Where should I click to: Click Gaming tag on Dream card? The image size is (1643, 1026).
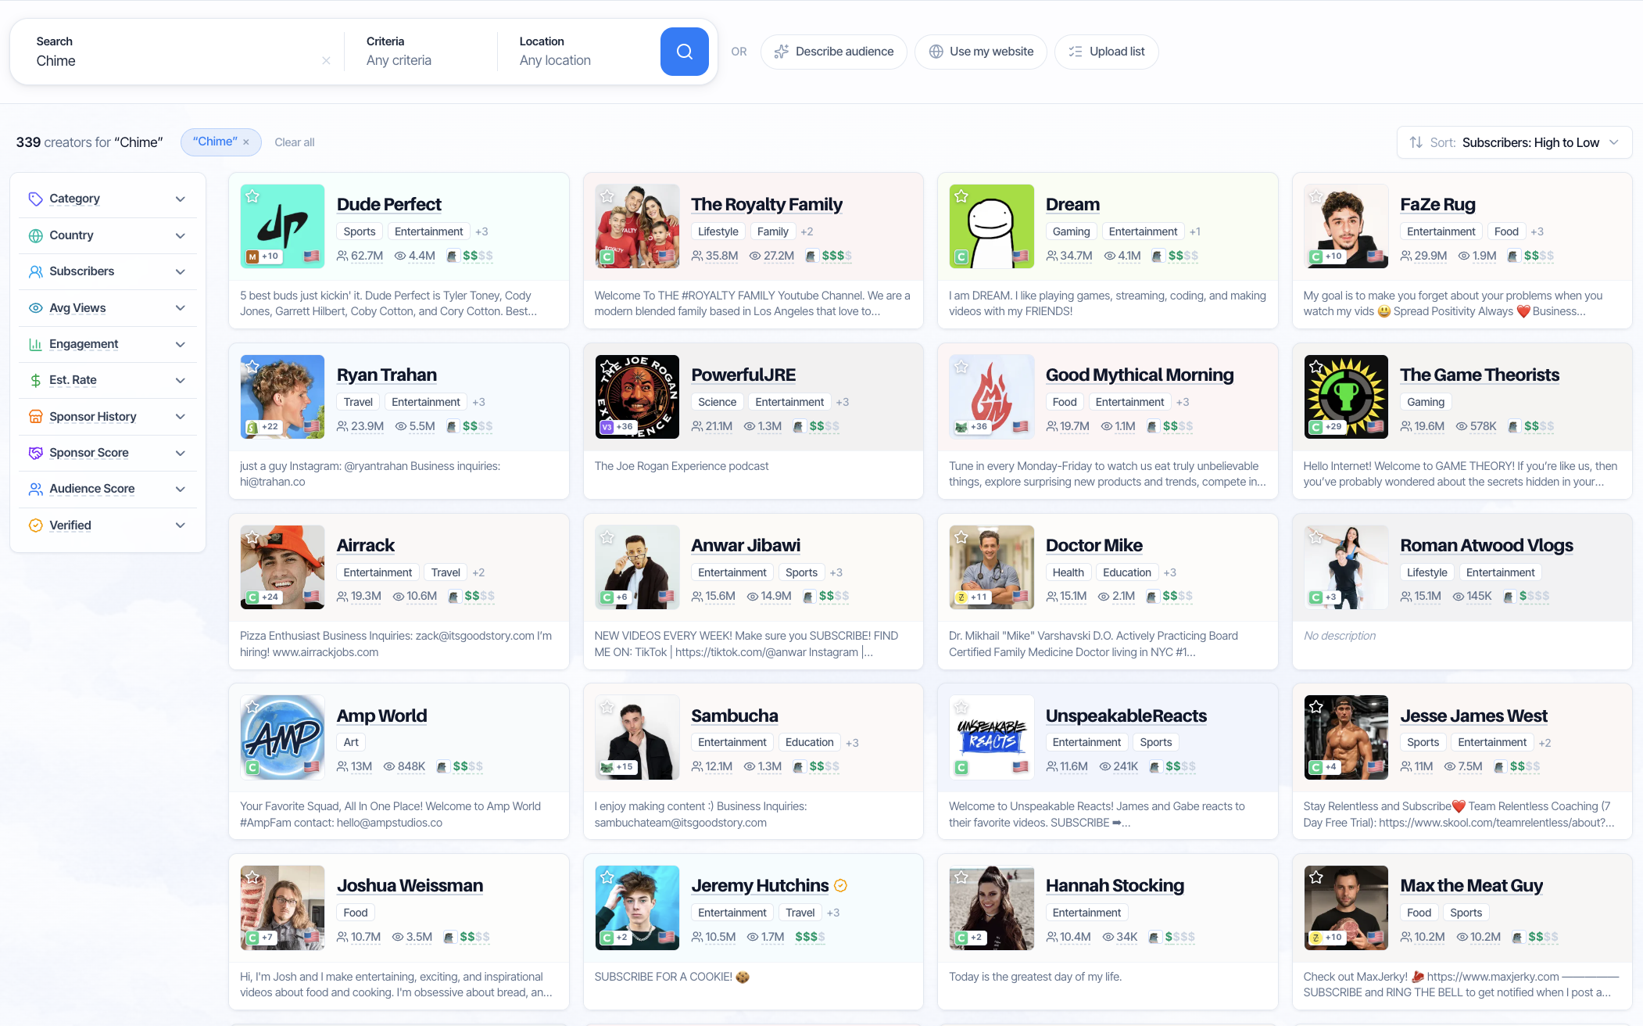1071,231
